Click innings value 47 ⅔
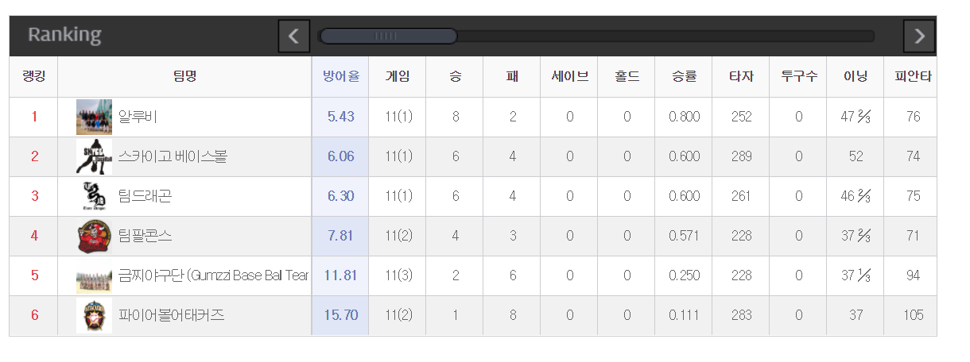970x362 pixels. click(x=856, y=117)
